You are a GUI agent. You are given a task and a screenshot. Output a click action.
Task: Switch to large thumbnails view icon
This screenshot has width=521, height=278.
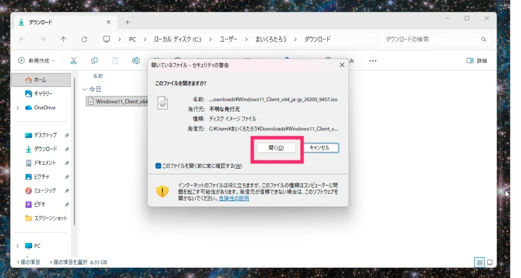tap(490, 262)
